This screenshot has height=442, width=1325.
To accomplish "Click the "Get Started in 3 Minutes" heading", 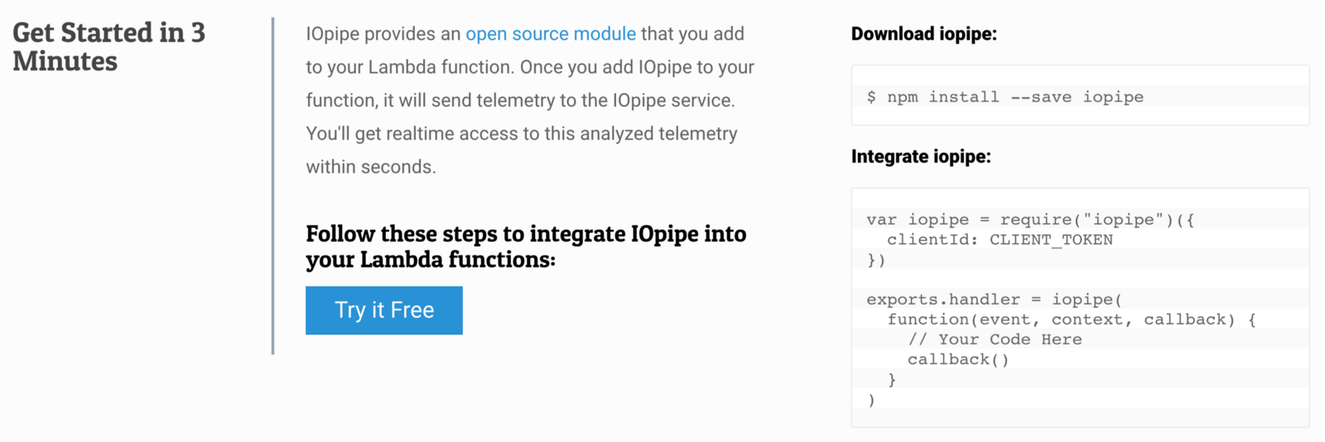I will [x=108, y=46].
